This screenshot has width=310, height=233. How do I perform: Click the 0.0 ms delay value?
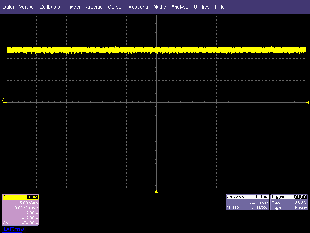coord(262,197)
